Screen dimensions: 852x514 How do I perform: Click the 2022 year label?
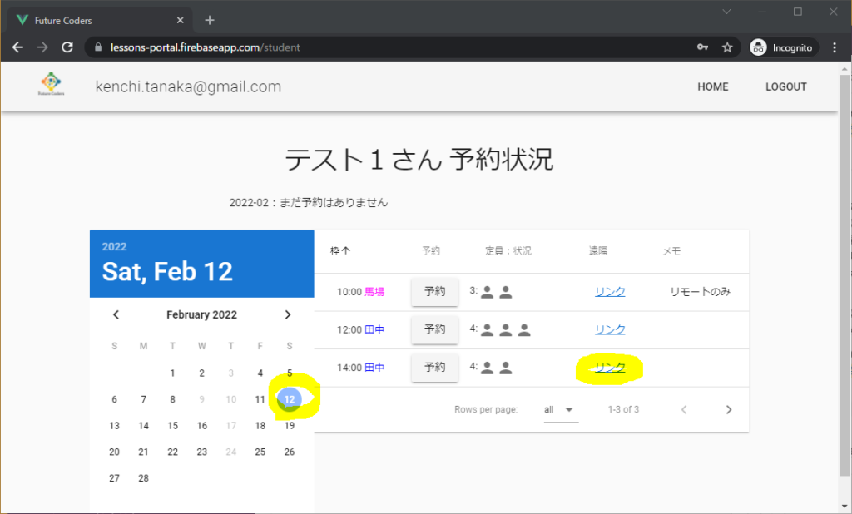click(x=114, y=247)
